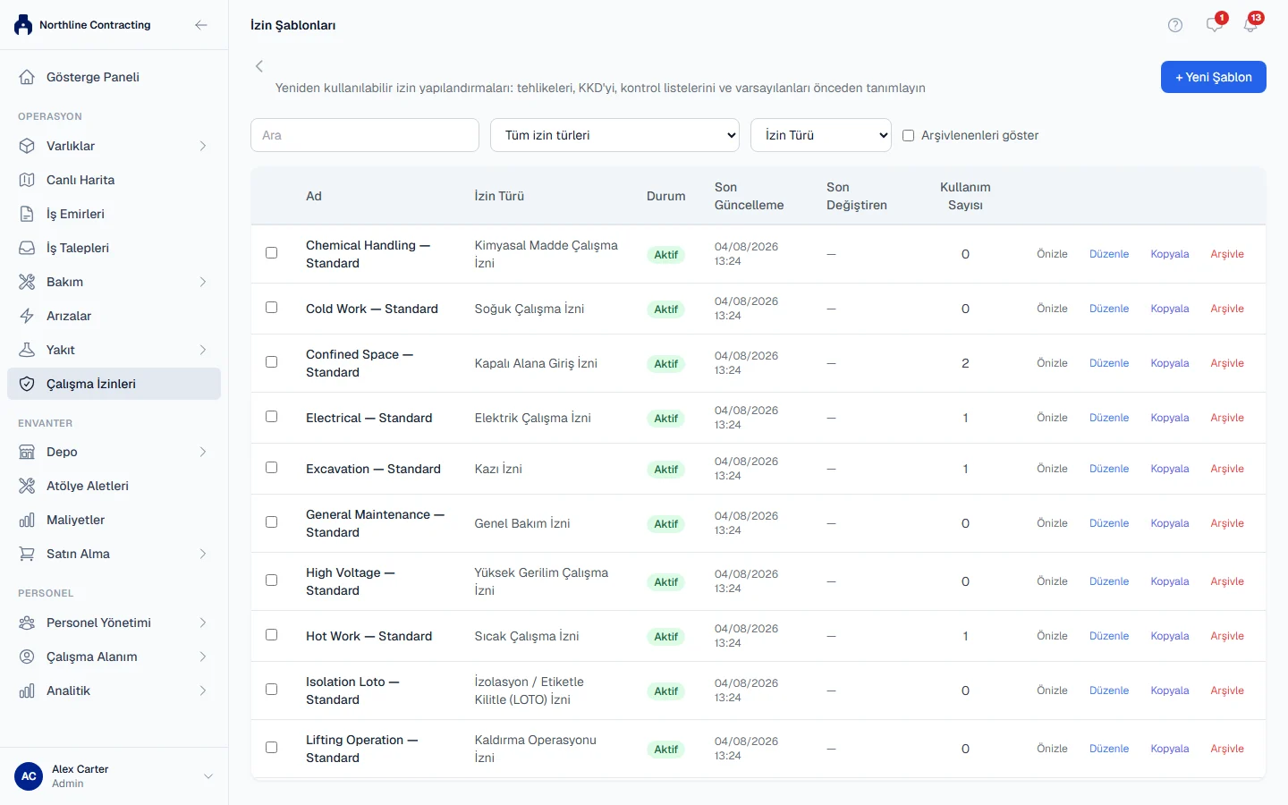Click the Gösterge Paneli home icon
The width and height of the screenshot is (1288, 805).
pos(27,77)
